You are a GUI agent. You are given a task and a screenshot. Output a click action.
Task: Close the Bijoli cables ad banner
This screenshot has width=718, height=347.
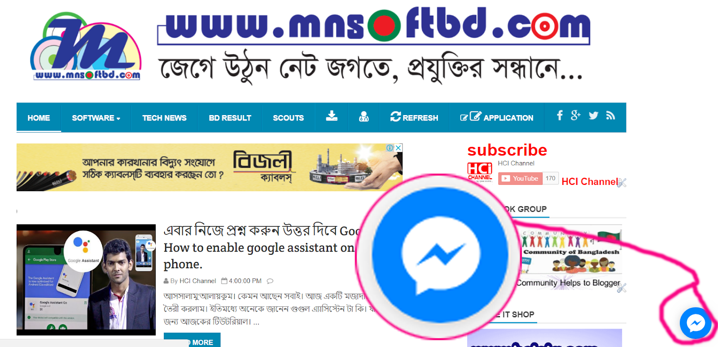pos(398,148)
